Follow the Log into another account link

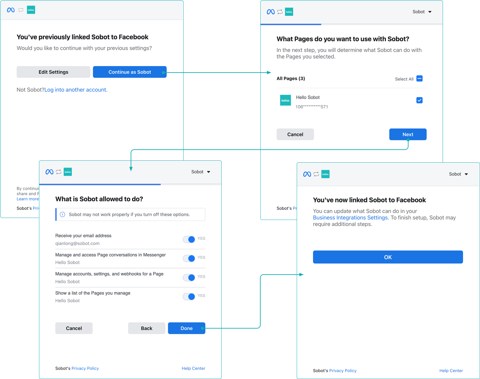pos(76,90)
